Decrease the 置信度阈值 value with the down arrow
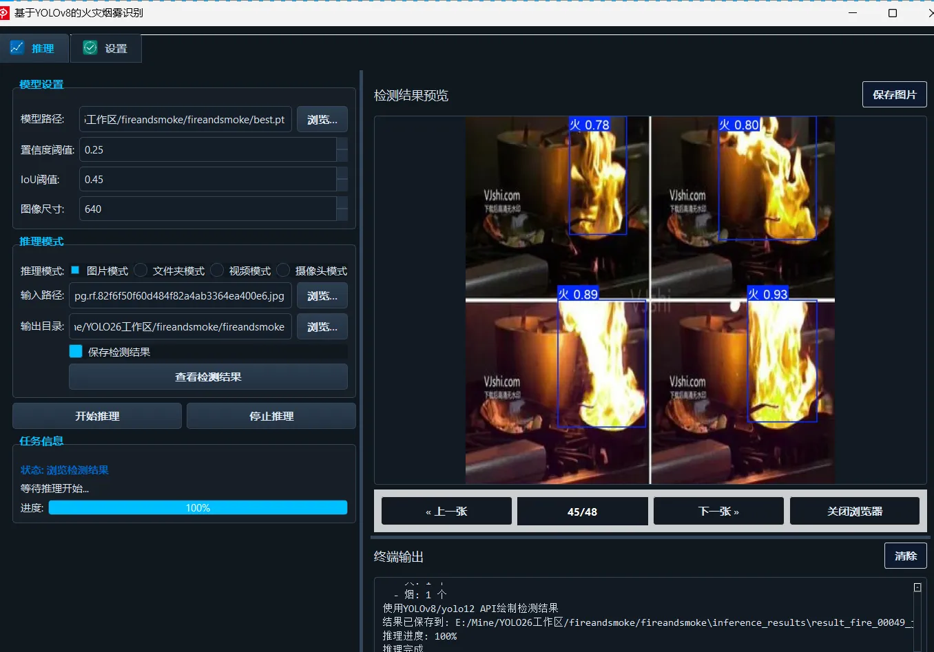Image resolution: width=934 pixels, height=652 pixels. tap(342, 156)
